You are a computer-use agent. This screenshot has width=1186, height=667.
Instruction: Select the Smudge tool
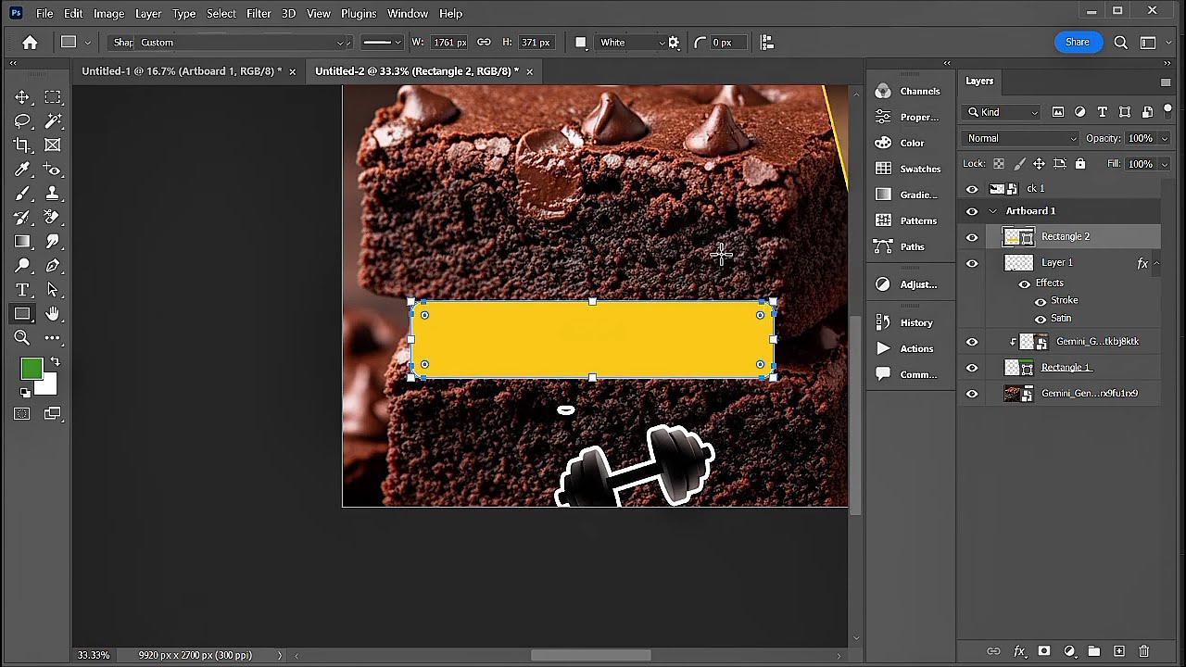53,242
